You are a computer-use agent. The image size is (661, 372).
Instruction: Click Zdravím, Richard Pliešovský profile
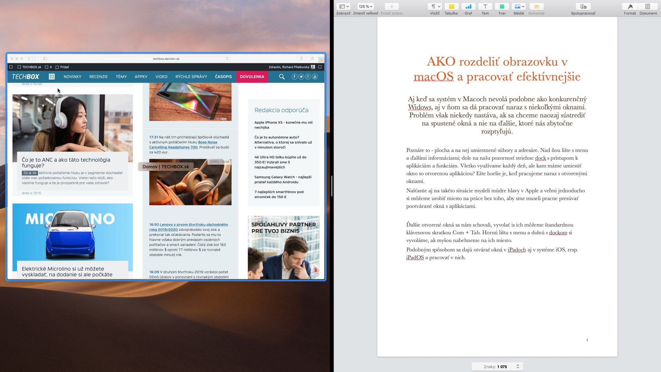292,67
